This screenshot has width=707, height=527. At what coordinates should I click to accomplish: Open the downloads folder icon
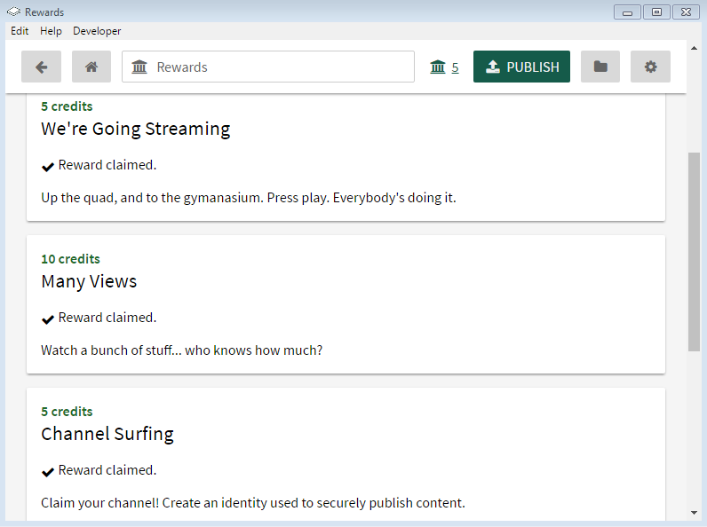[600, 67]
